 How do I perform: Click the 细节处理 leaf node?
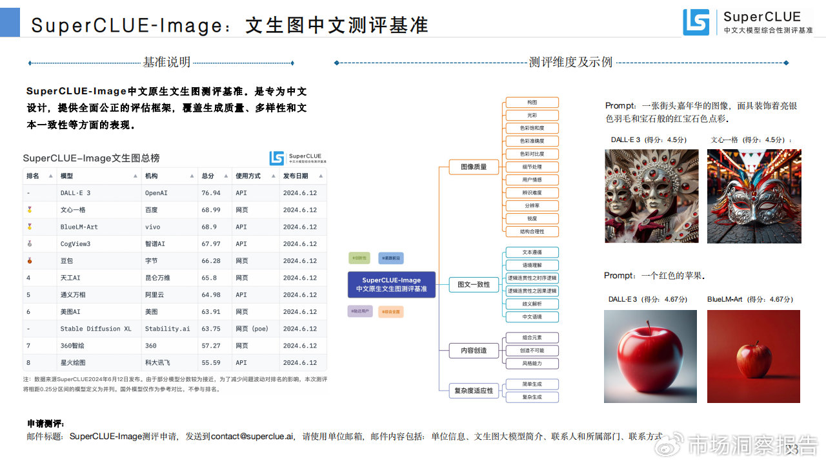coord(532,167)
